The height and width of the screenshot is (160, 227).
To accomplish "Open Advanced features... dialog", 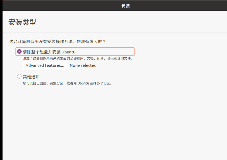I will tap(45, 65).
